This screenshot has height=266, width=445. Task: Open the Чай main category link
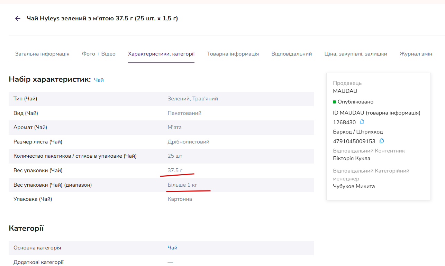[x=173, y=248]
